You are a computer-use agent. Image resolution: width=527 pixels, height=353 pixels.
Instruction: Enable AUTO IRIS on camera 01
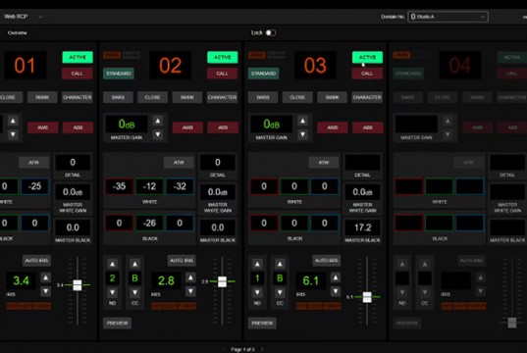point(36,260)
